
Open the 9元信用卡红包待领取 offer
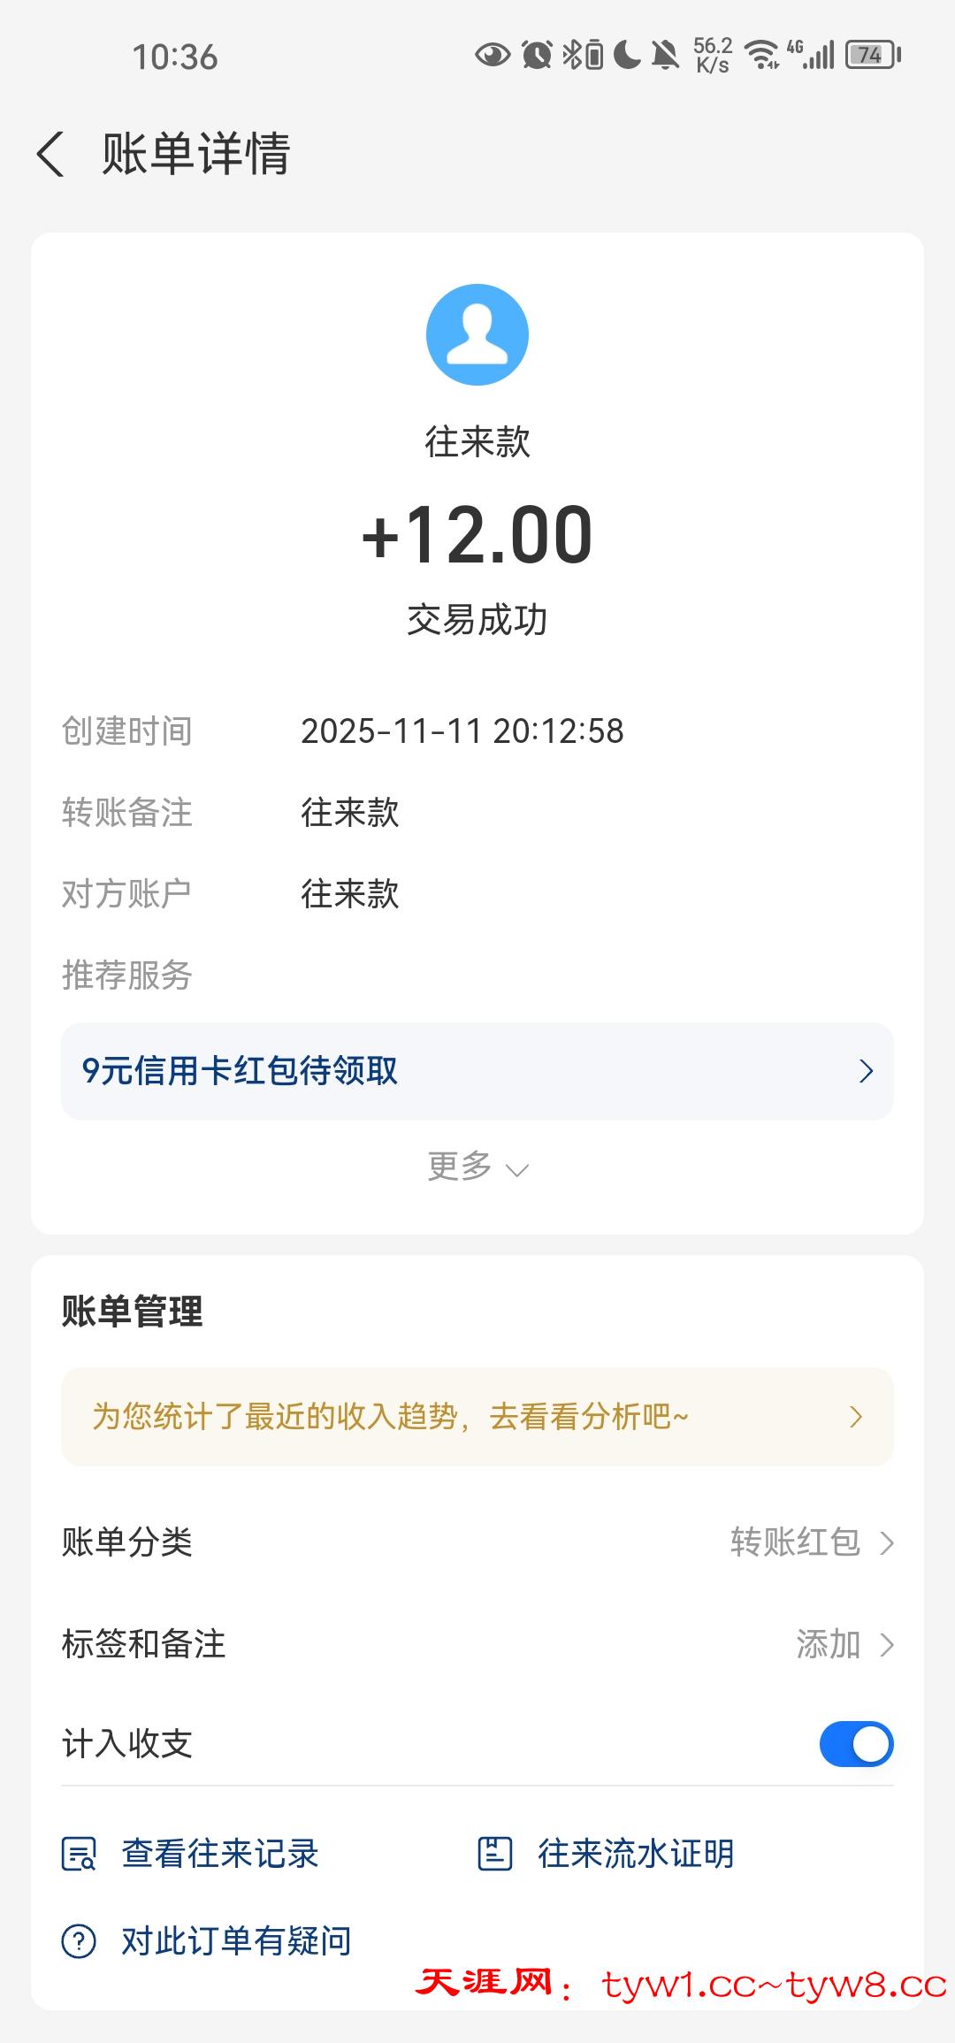(x=477, y=1071)
